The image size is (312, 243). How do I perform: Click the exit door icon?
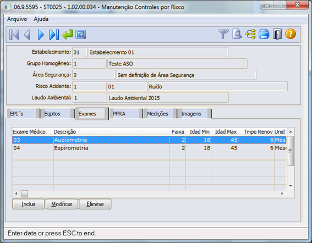click(x=277, y=34)
